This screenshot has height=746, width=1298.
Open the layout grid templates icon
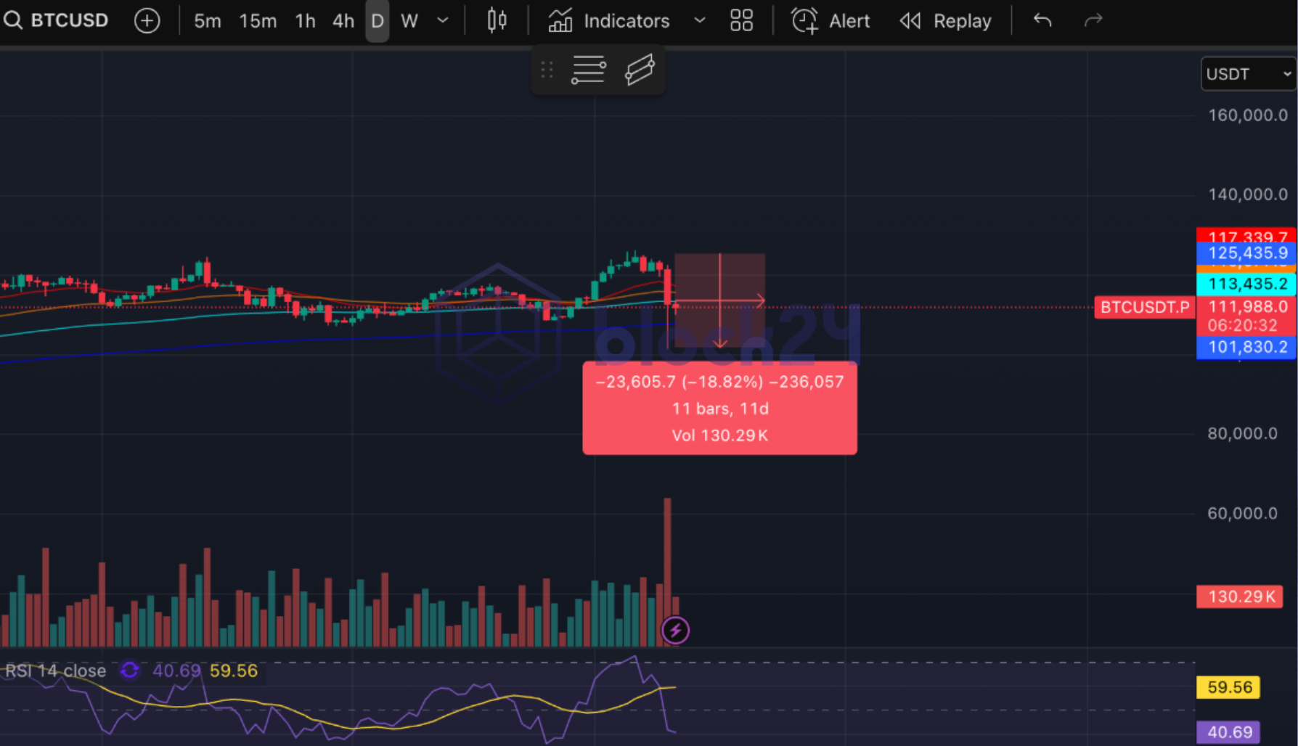(x=741, y=21)
